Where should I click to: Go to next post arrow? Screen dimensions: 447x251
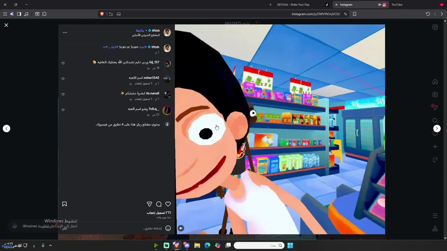click(437, 129)
